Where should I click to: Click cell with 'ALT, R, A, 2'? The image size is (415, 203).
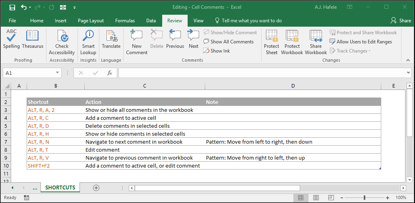pyautogui.click(x=55, y=110)
